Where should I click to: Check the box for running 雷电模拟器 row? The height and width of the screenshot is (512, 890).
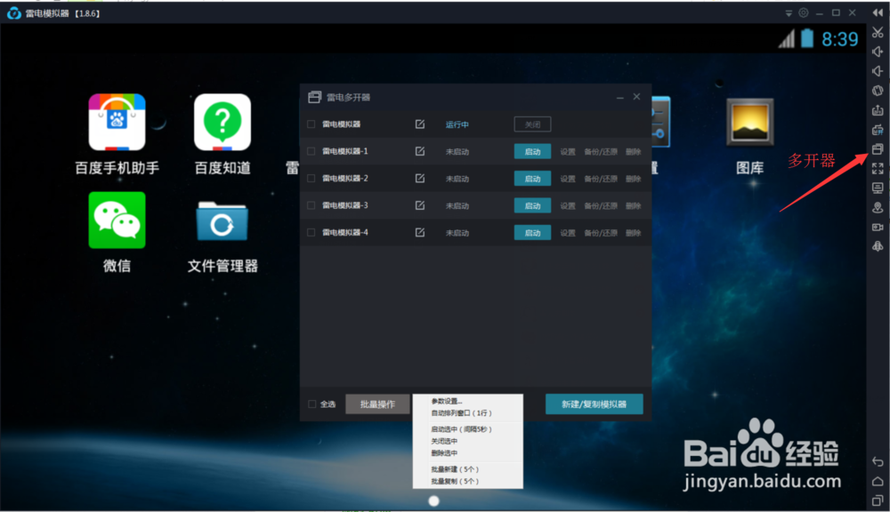click(311, 124)
